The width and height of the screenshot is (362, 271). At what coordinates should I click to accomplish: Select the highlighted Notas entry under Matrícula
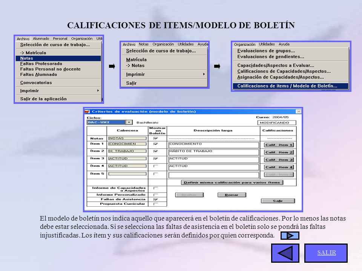tap(58, 58)
